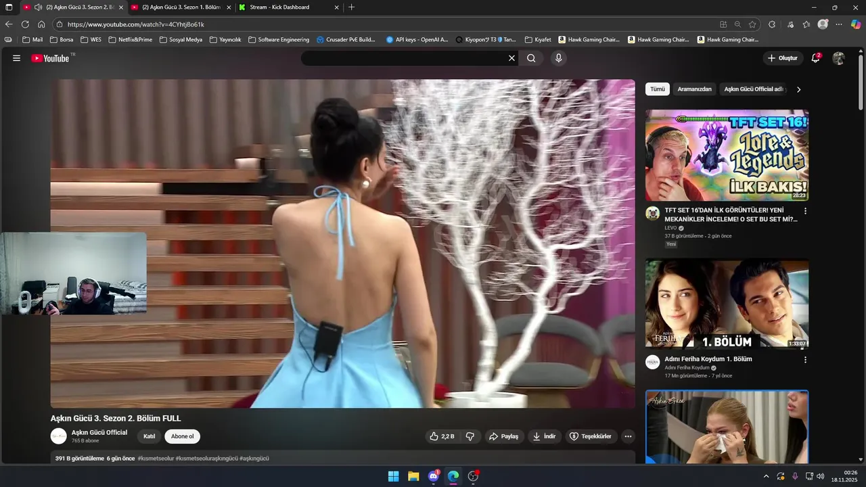Open the Crusader PvE Build bookmark
866x487 pixels.
pos(346,40)
